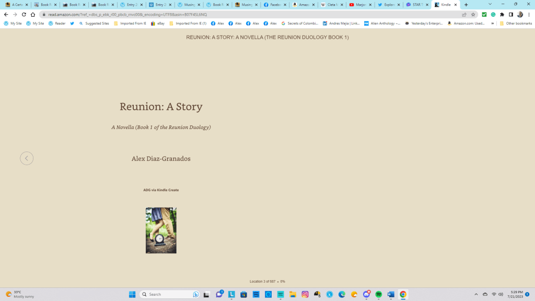Click the browser home icon
The height and width of the screenshot is (301, 535).
pyautogui.click(x=33, y=15)
